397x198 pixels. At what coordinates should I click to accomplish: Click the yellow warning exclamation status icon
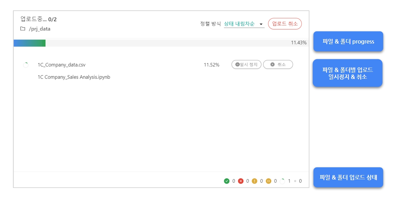(255, 181)
